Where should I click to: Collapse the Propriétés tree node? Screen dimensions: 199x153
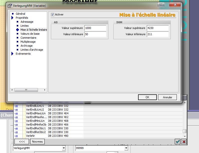tap(12, 18)
